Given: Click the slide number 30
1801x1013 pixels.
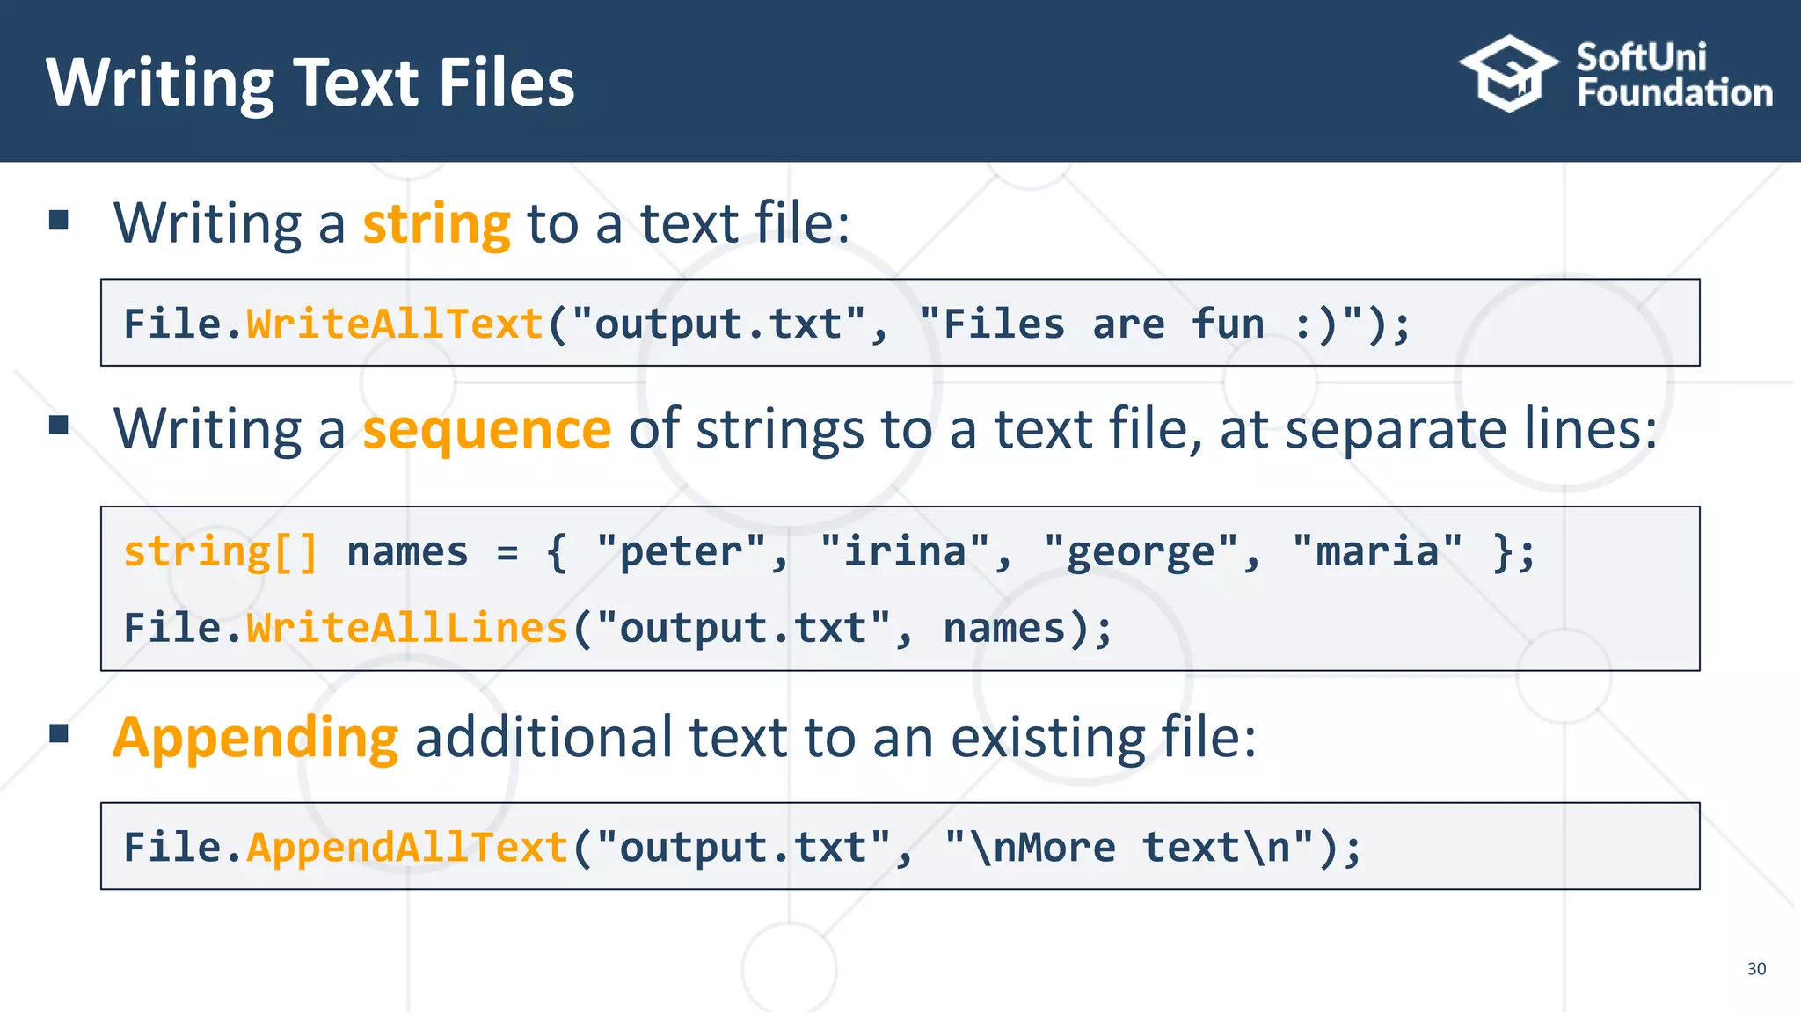Looking at the screenshot, I should (1756, 969).
